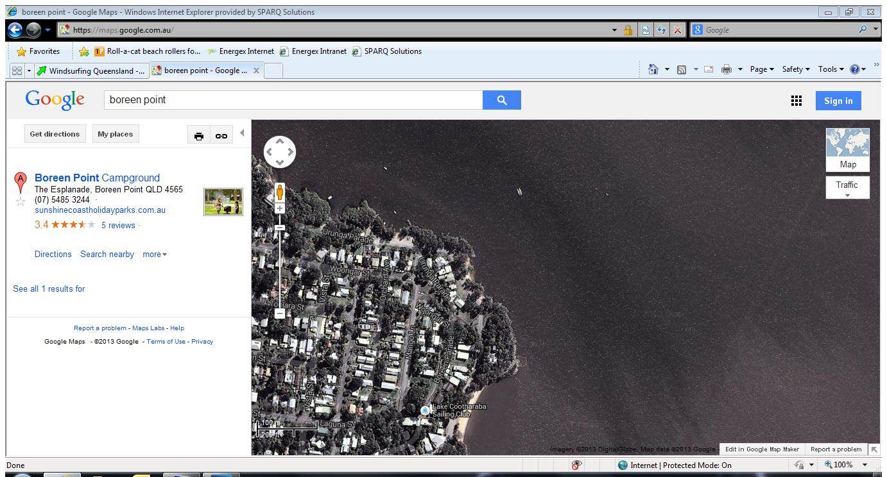Screen dimensions: 887x477
Task: Click the Street View pegman icon
Action: click(x=280, y=192)
